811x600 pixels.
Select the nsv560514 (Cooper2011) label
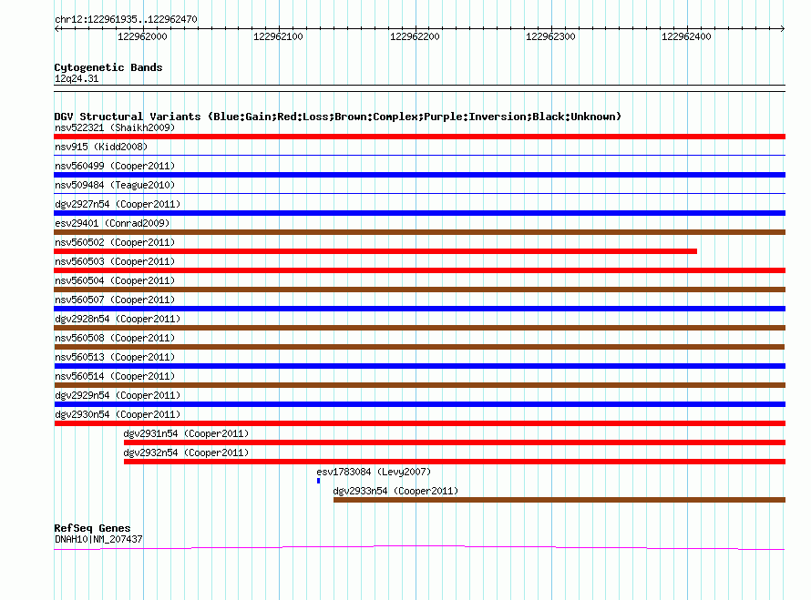coord(115,376)
